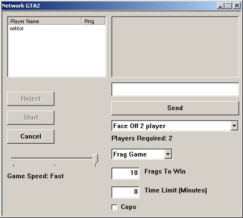Click the Send button
The width and height of the screenshot is (243, 218).
pos(175,108)
